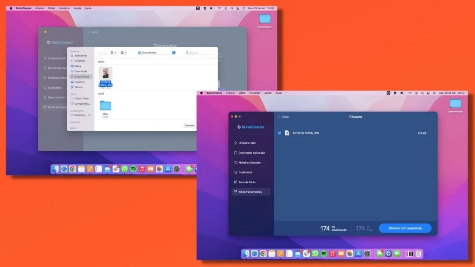The image size is (475, 267).
Task: Open the Visualizar menu in the lower-right screen
Action: point(254,93)
